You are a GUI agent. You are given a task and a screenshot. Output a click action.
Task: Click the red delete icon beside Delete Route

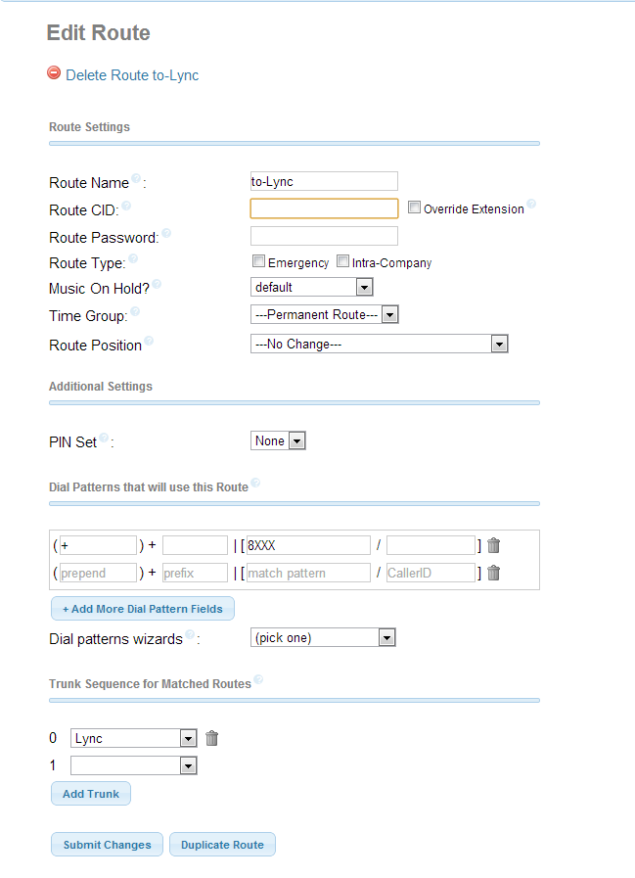click(x=54, y=72)
